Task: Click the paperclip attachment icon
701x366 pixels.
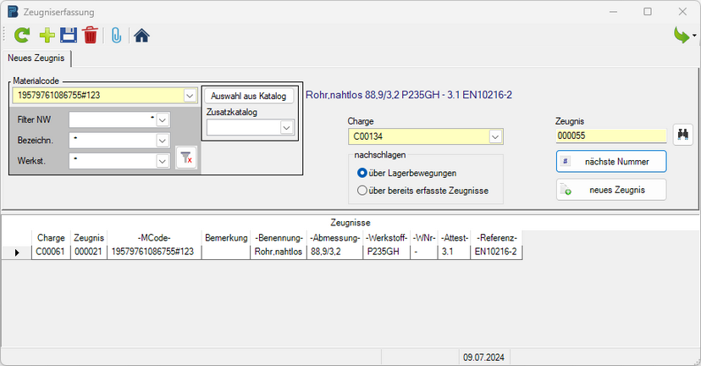Action: (116, 35)
